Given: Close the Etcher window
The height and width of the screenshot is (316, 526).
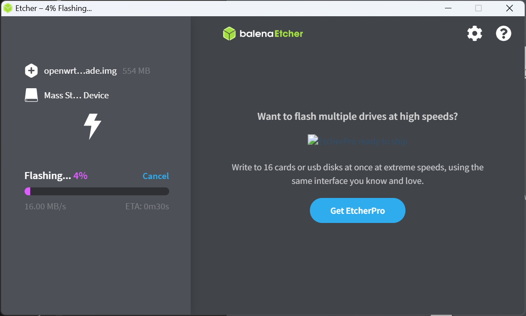Looking at the screenshot, I should click(x=509, y=8).
